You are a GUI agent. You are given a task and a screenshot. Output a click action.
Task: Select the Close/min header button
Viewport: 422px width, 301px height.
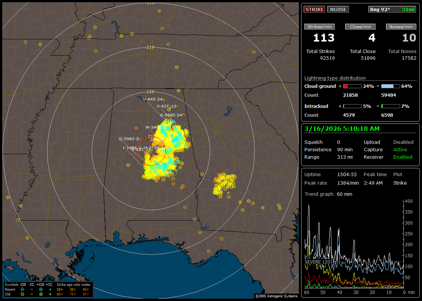click(360, 27)
